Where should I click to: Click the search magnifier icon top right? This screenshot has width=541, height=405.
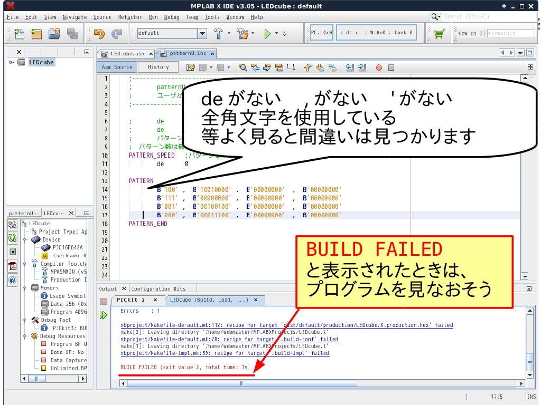tap(435, 16)
